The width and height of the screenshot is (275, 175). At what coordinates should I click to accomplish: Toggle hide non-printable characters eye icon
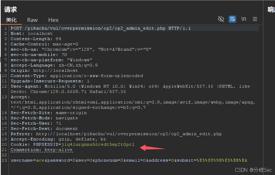[221, 19]
